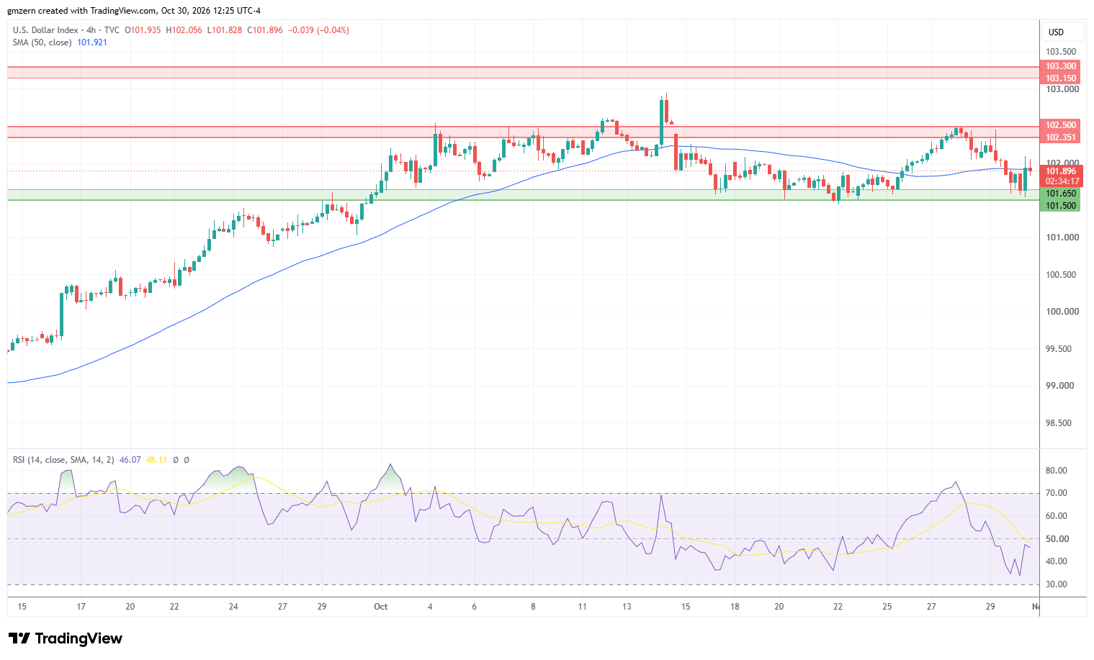Click the 103.500 price axis tick
Screen dimensions: 1094x660
(1062, 52)
